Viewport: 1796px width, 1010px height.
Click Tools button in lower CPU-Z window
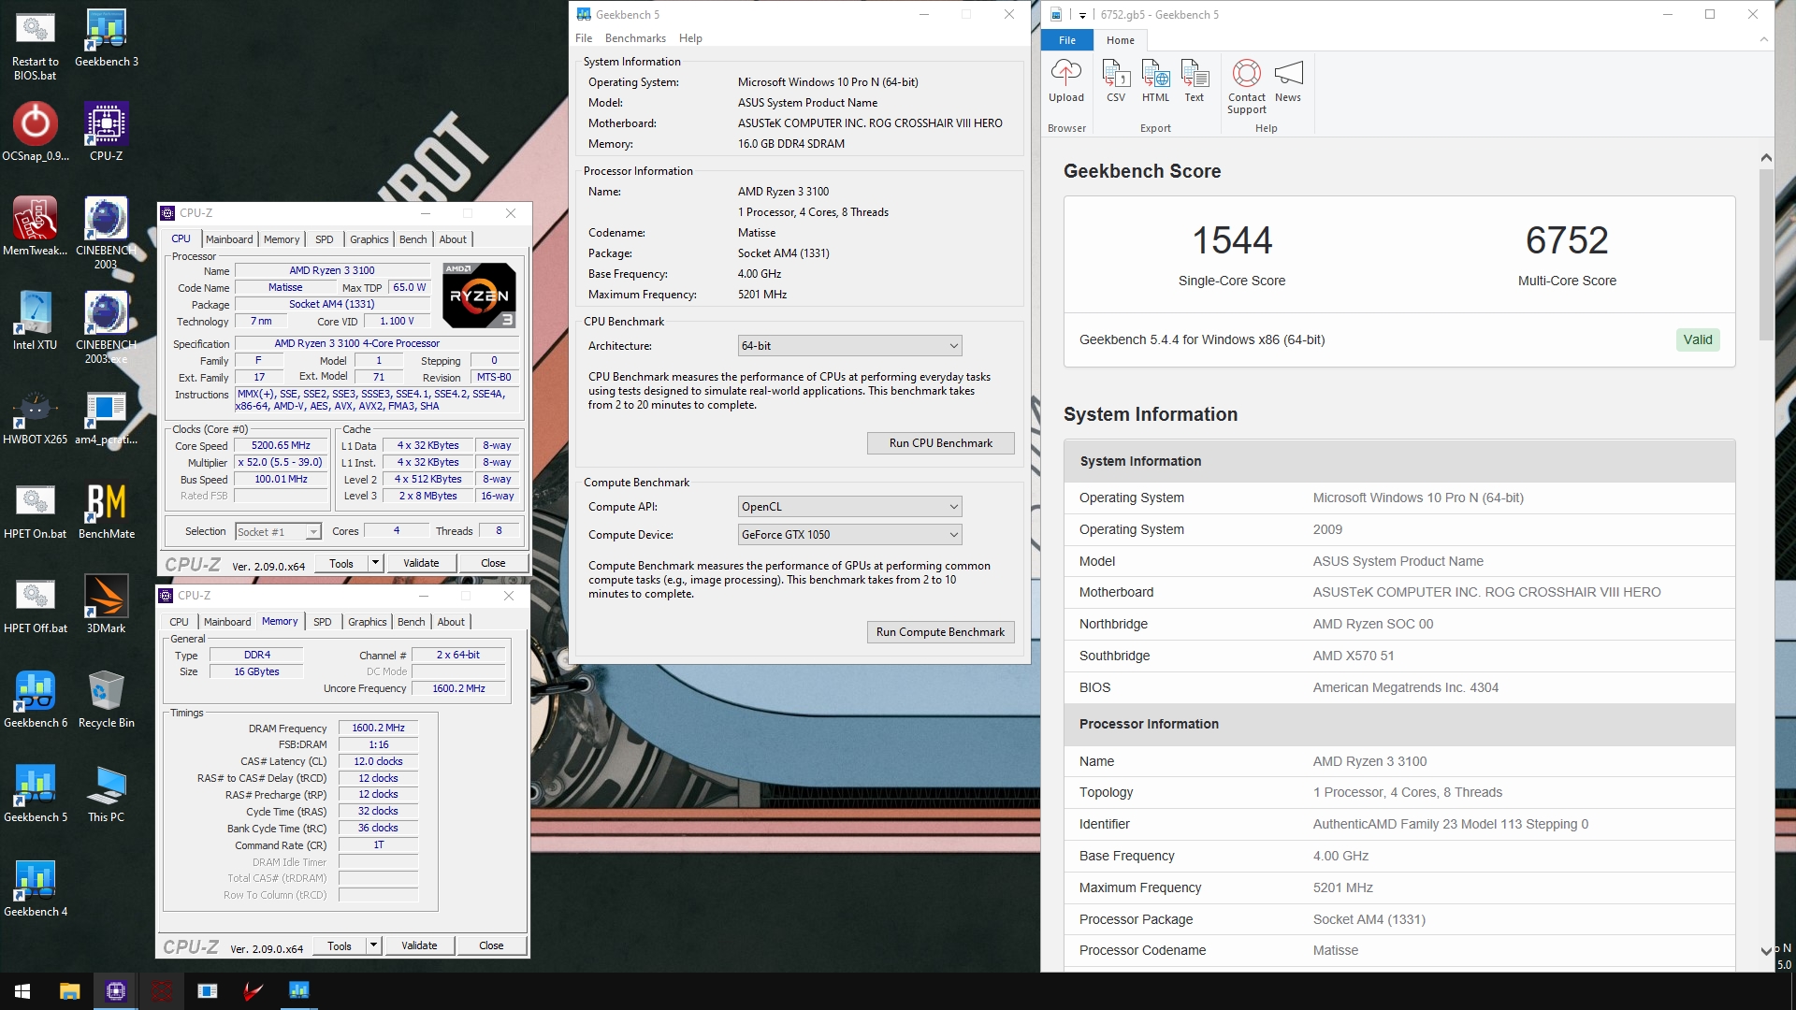[x=340, y=945]
